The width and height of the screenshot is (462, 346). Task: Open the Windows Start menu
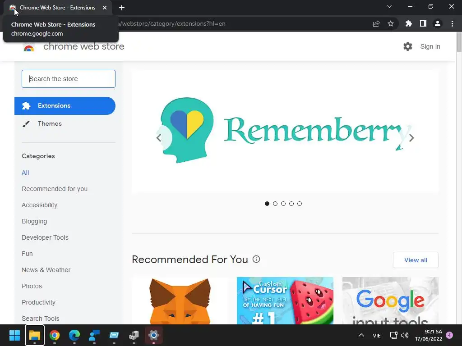tap(14, 335)
